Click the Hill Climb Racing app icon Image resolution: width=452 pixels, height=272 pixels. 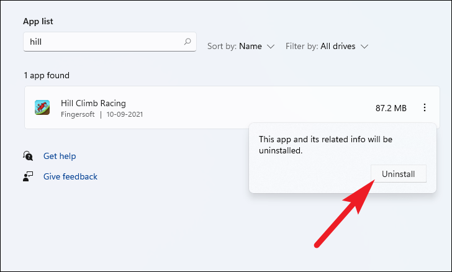pos(42,107)
